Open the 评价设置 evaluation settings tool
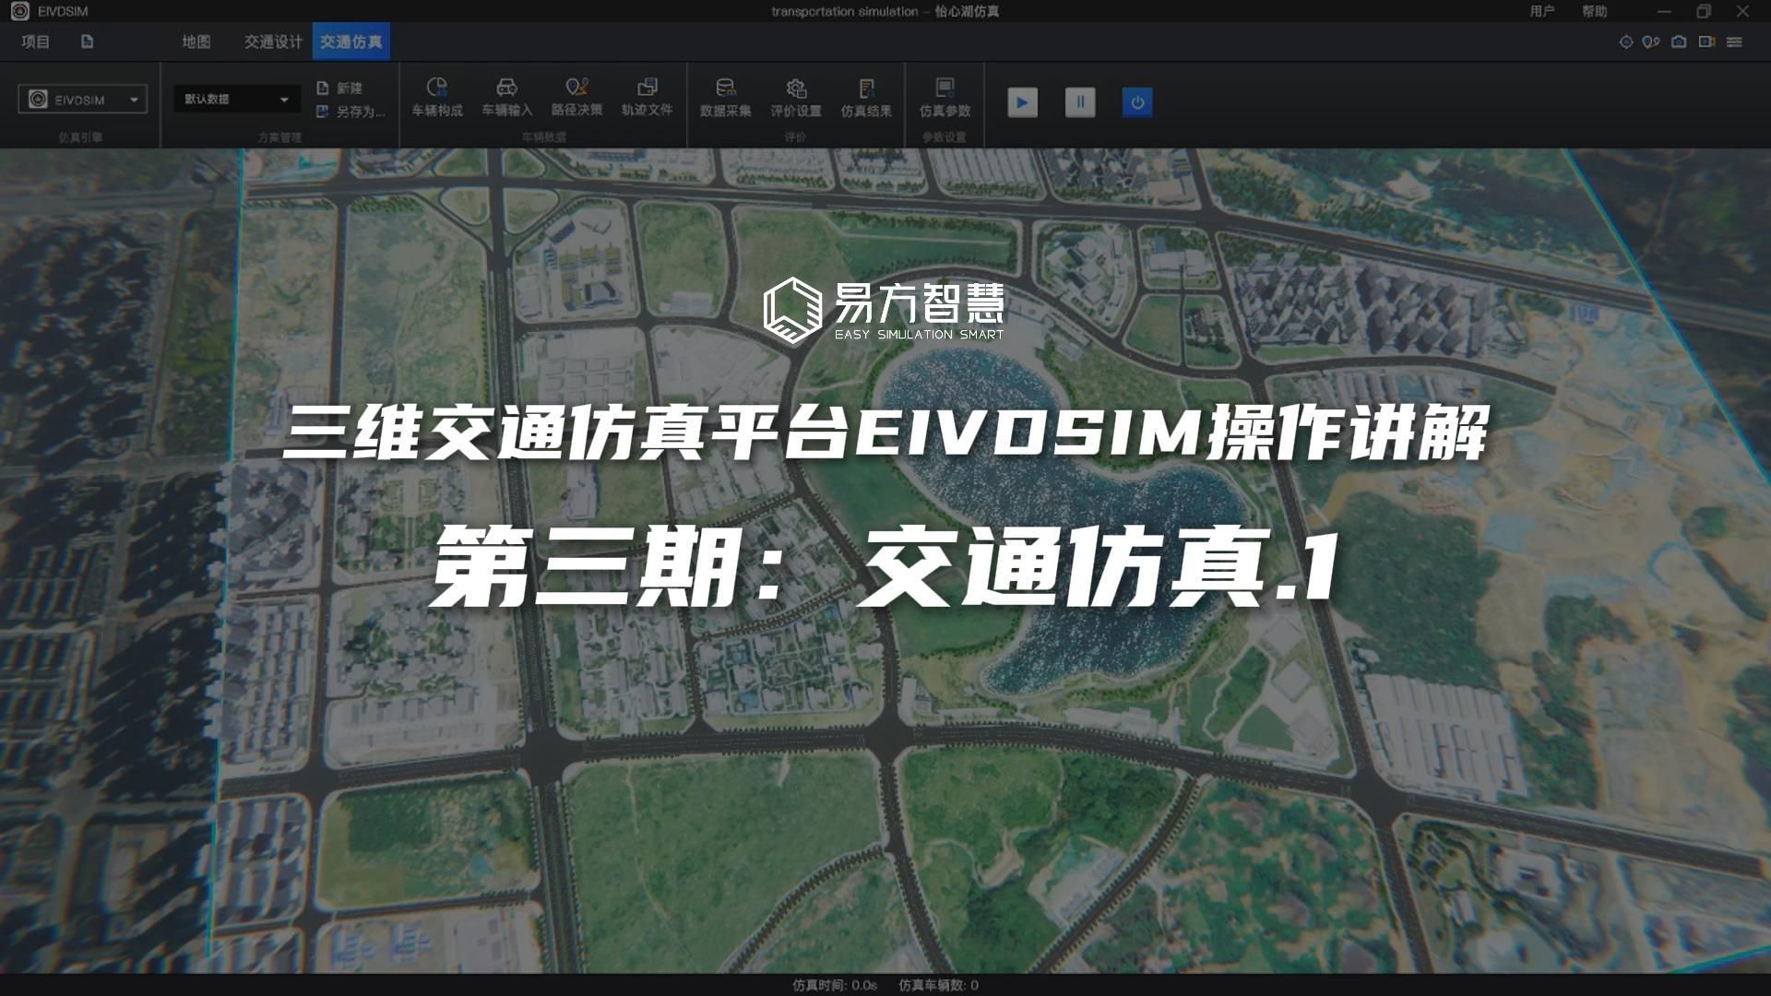 795,98
